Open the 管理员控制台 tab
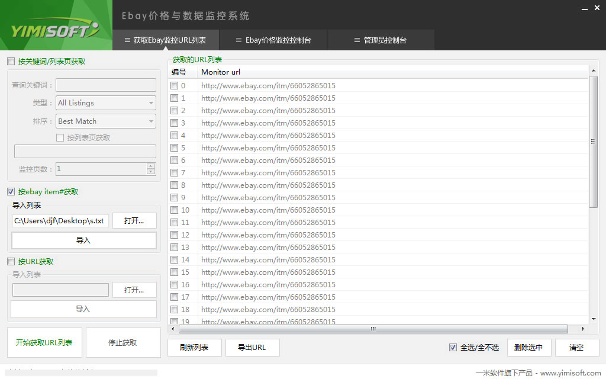 tap(381, 40)
